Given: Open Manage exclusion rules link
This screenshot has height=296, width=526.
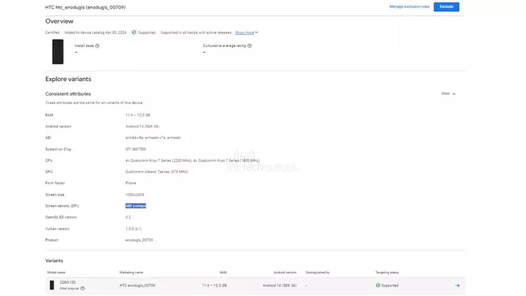Looking at the screenshot, I should pos(409,7).
